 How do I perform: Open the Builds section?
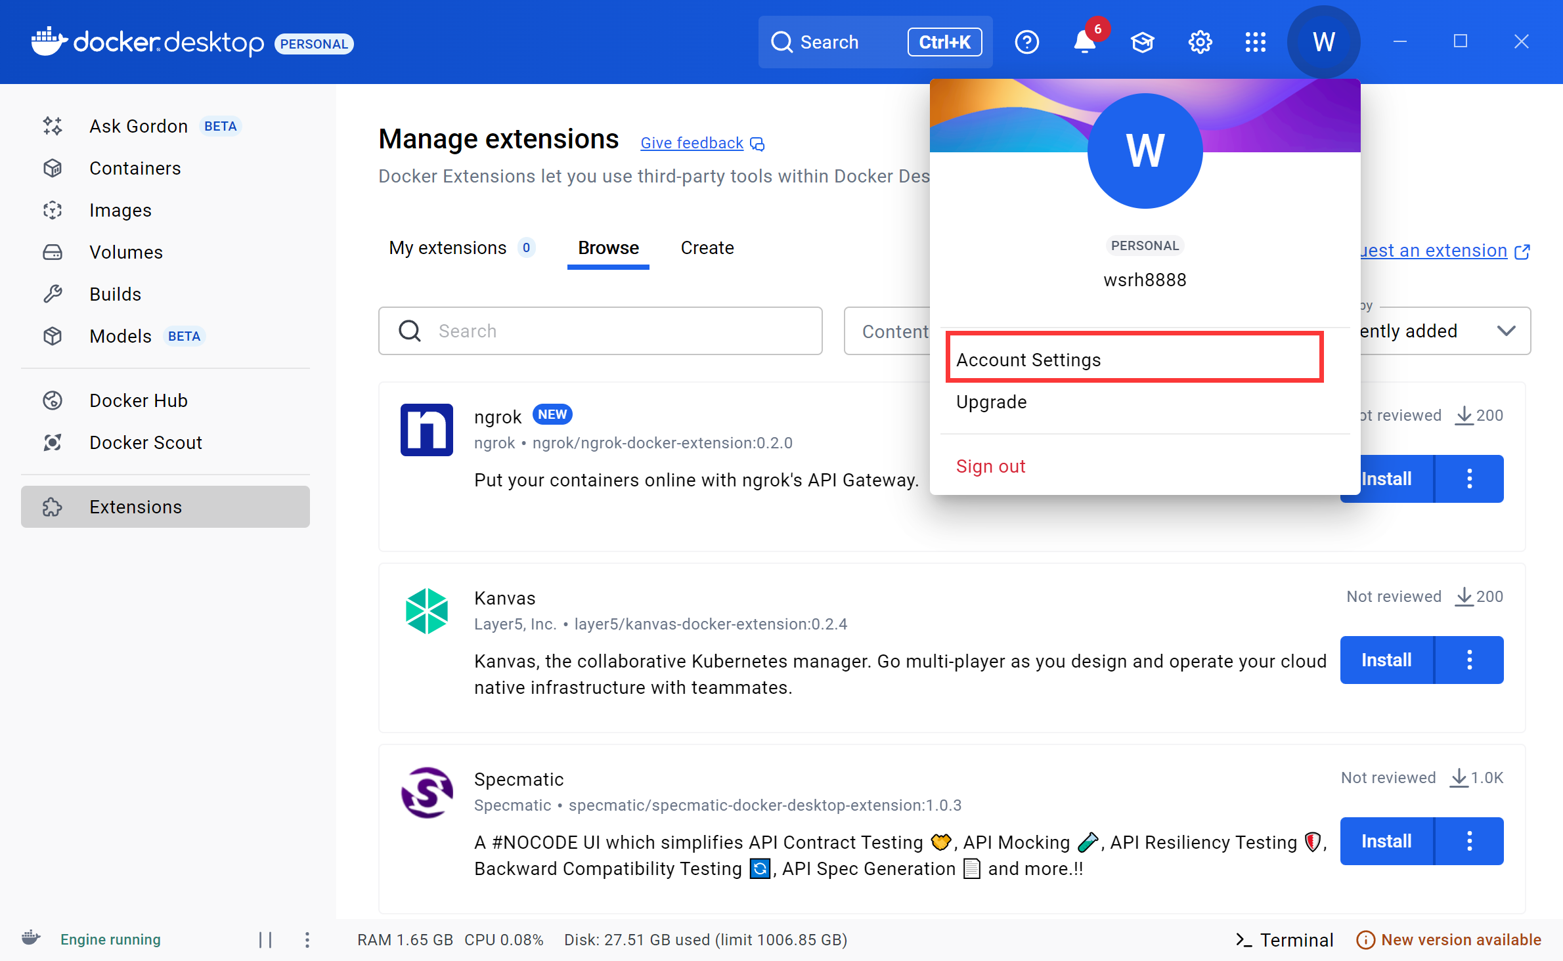click(x=115, y=293)
